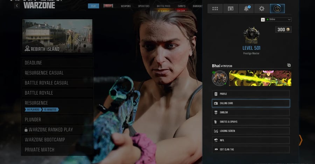This screenshot has width=315, height=164.
Task: Click the small S badge beside Online status
Action: [262, 19]
